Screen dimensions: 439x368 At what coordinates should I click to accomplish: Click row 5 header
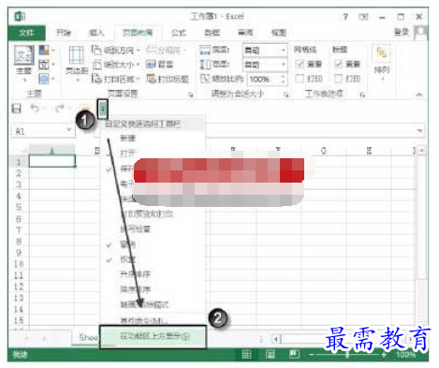coord(19,207)
